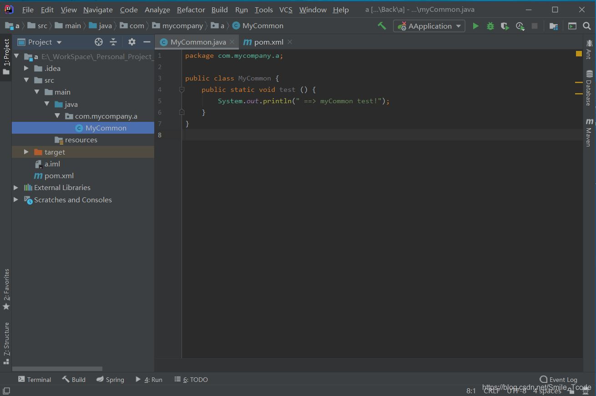Viewport: 596px width, 396px height.
Task: Run AApplication with the green play button
Action: [475, 26]
